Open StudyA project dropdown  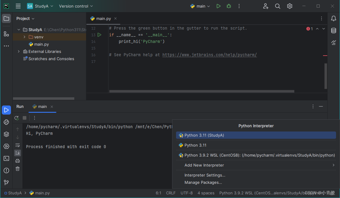click(x=40, y=6)
